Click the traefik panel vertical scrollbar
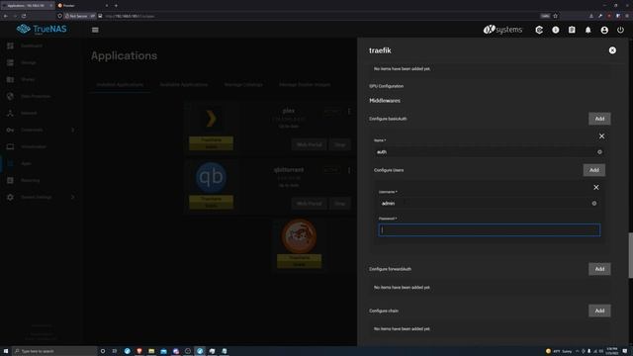 (630, 255)
